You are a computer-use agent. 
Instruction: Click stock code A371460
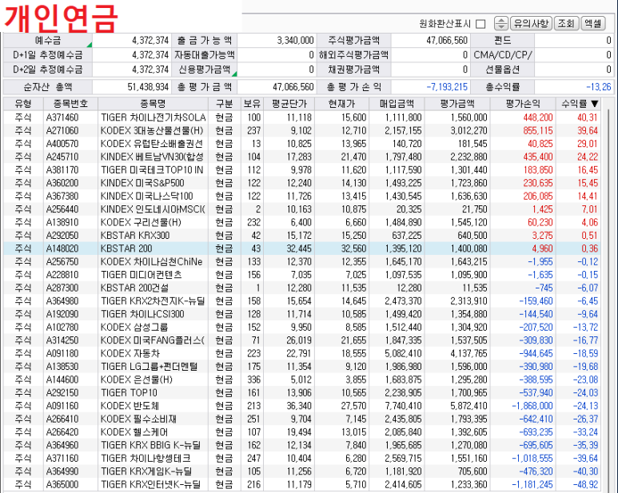[x=62, y=117]
